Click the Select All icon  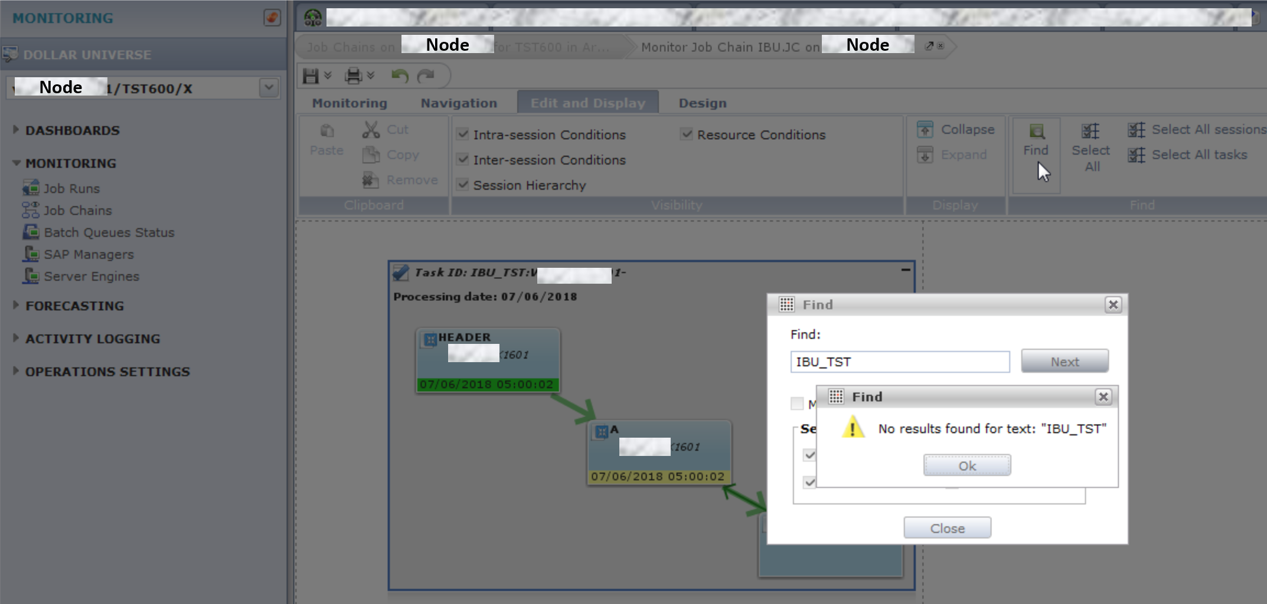coord(1090,131)
